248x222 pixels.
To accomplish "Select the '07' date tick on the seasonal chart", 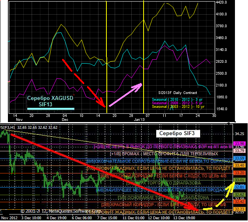I will click(x=148, y=116).
